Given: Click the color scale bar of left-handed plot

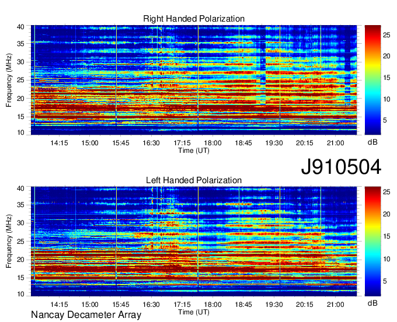Looking at the screenshot, I should pyautogui.click(x=372, y=242).
